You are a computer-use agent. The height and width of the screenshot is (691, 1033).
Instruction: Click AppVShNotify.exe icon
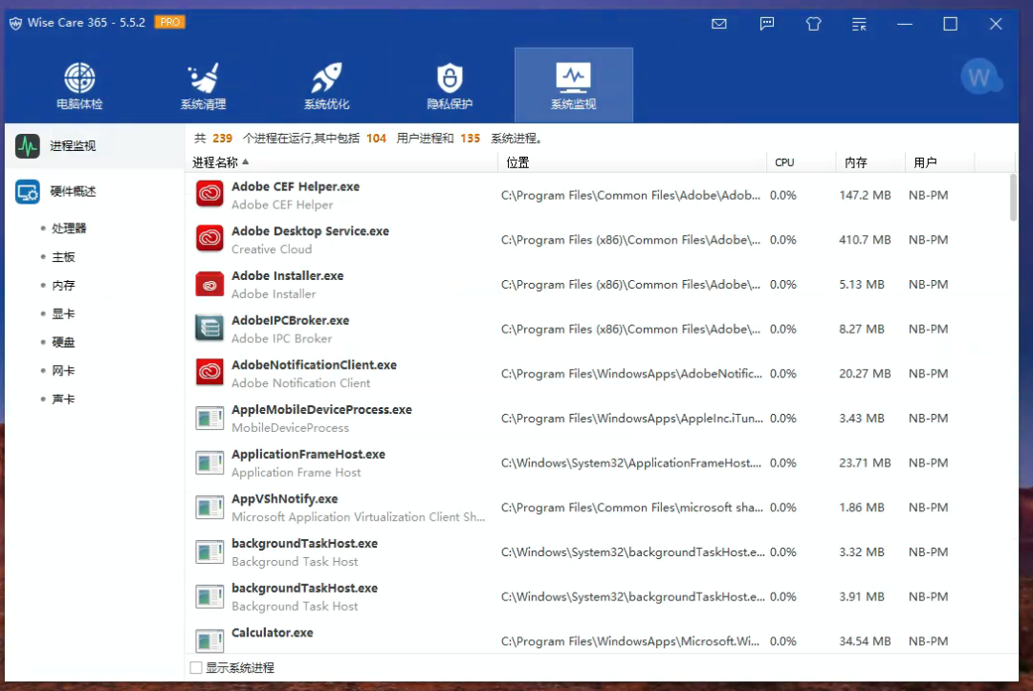(209, 507)
